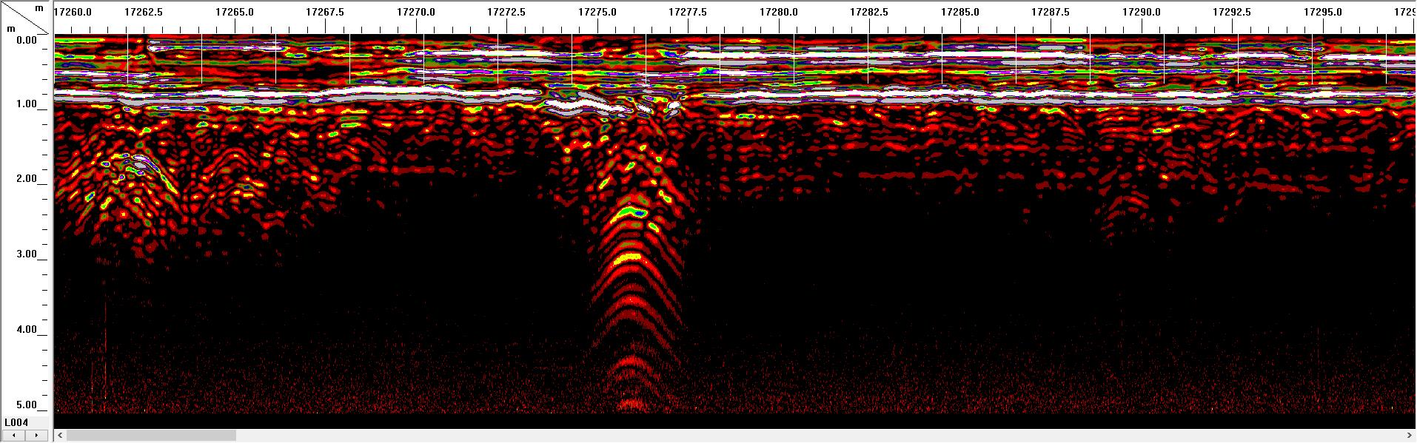Click the 17270.0 distance label
This screenshot has width=1417, height=443.
click(x=416, y=12)
